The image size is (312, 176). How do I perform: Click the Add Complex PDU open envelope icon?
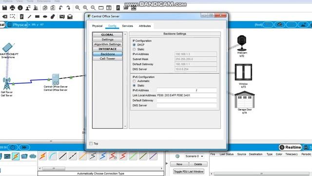coord(70,17)
